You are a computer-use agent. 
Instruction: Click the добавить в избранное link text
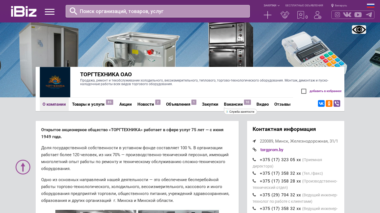(x=325, y=91)
